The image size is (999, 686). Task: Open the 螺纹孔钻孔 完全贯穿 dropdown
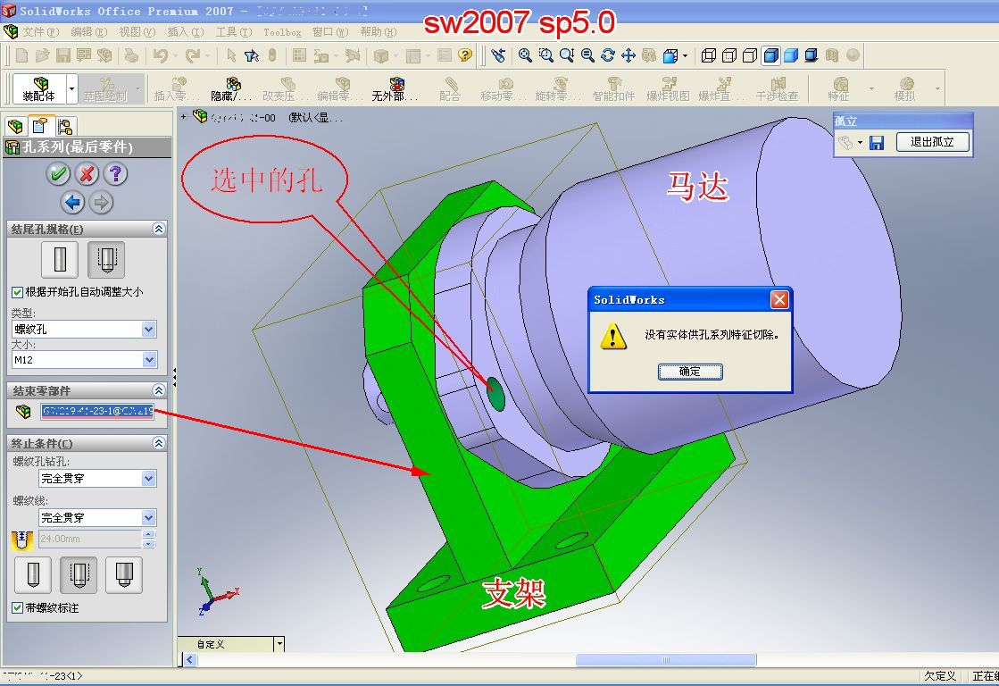(148, 478)
